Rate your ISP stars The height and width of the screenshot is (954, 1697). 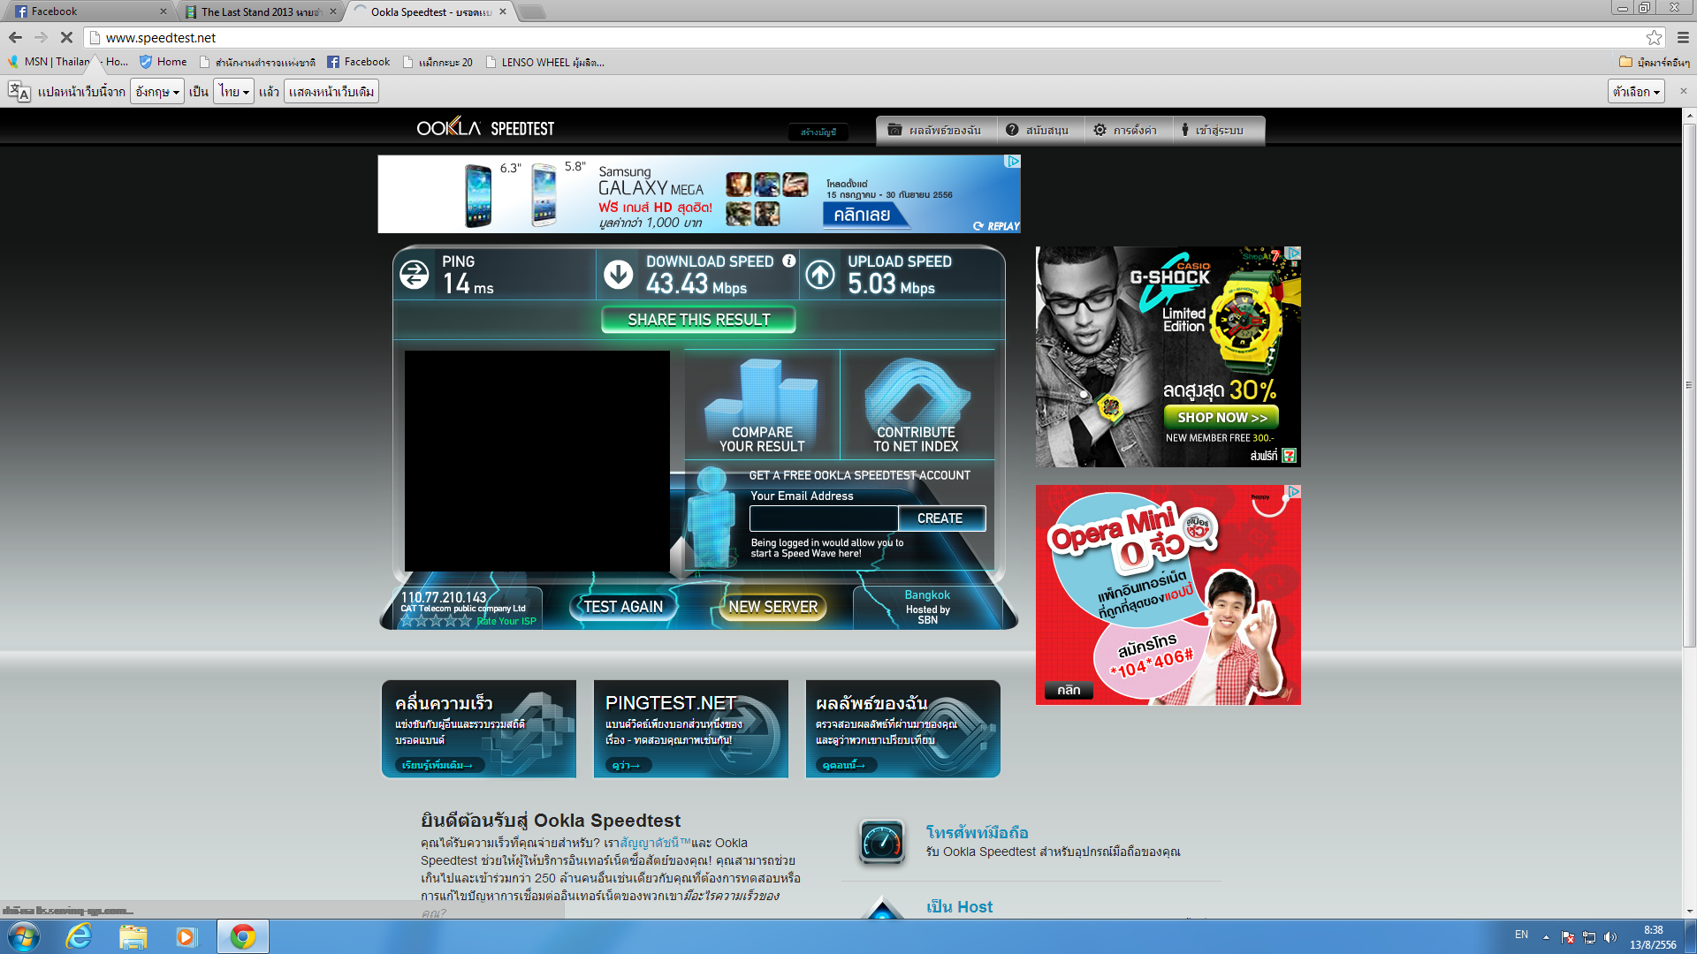(x=436, y=621)
